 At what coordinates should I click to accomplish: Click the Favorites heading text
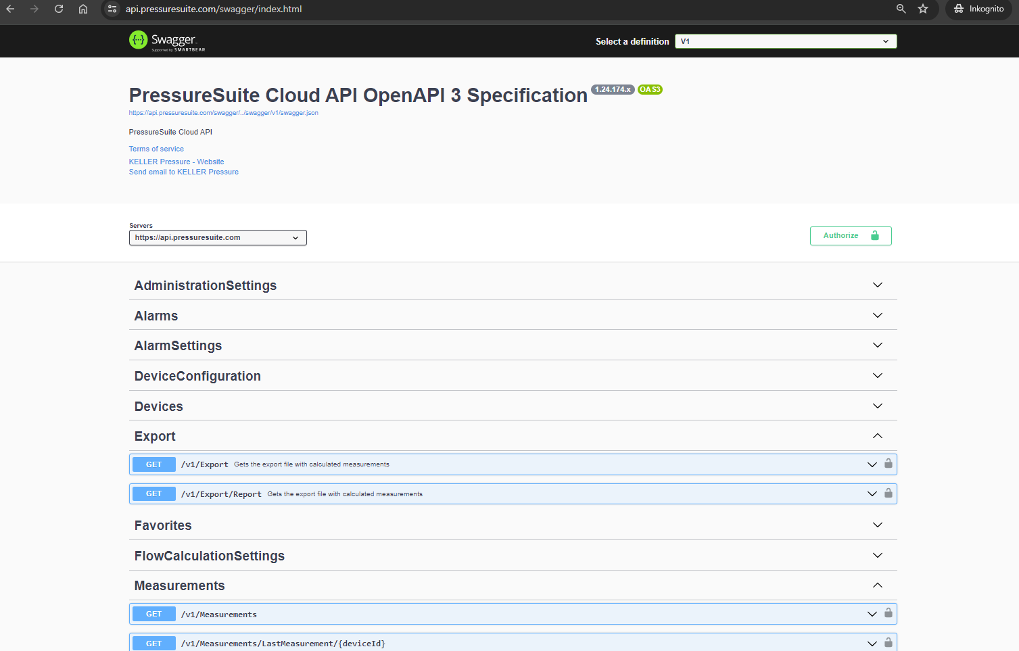coord(163,525)
